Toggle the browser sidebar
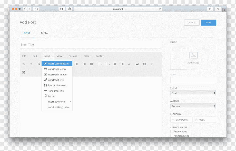The height and width of the screenshot is (151, 236). [x=36, y=9]
